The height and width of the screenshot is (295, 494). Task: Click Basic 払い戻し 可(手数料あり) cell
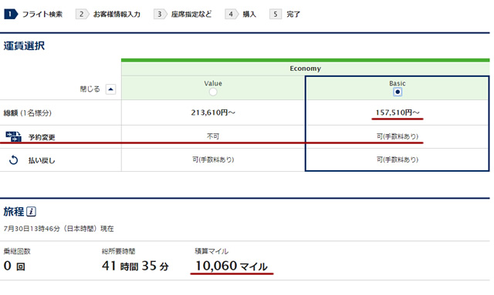(398, 159)
